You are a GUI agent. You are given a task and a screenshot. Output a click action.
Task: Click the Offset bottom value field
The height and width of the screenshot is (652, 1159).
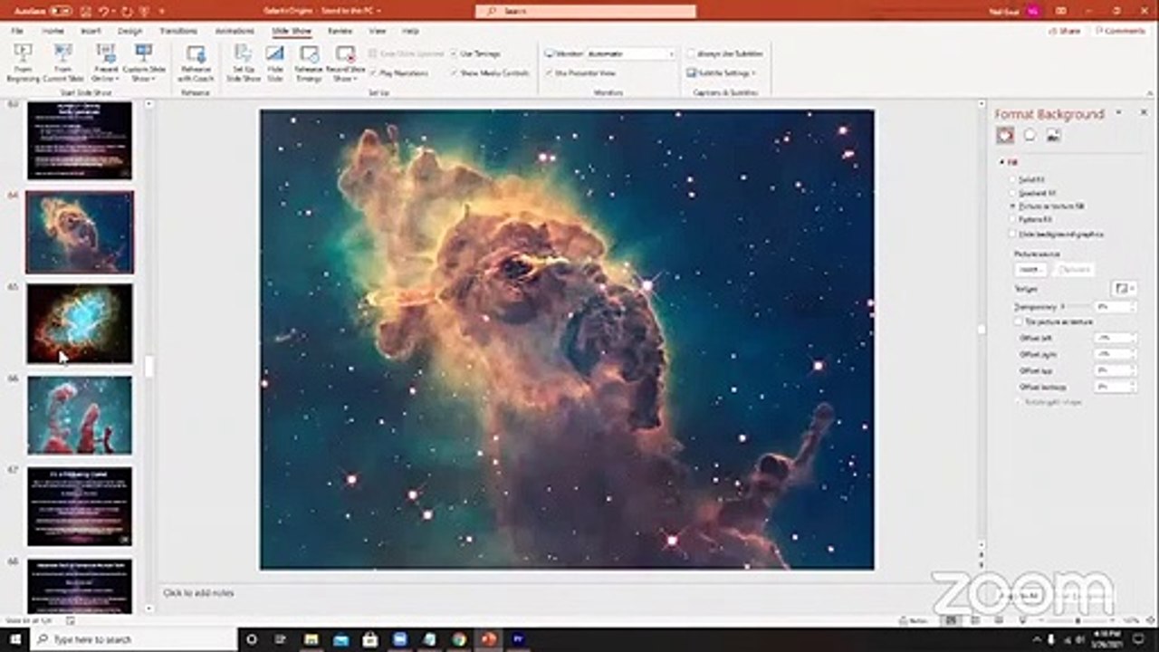pyautogui.click(x=1114, y=387)
